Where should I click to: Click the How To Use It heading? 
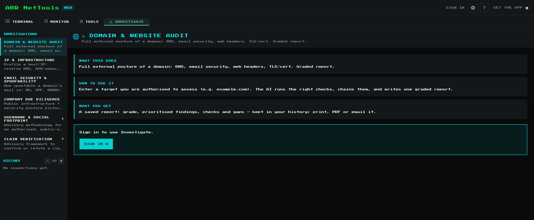click(96, 83)
